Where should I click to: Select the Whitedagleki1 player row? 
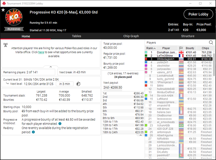(179, 59)
